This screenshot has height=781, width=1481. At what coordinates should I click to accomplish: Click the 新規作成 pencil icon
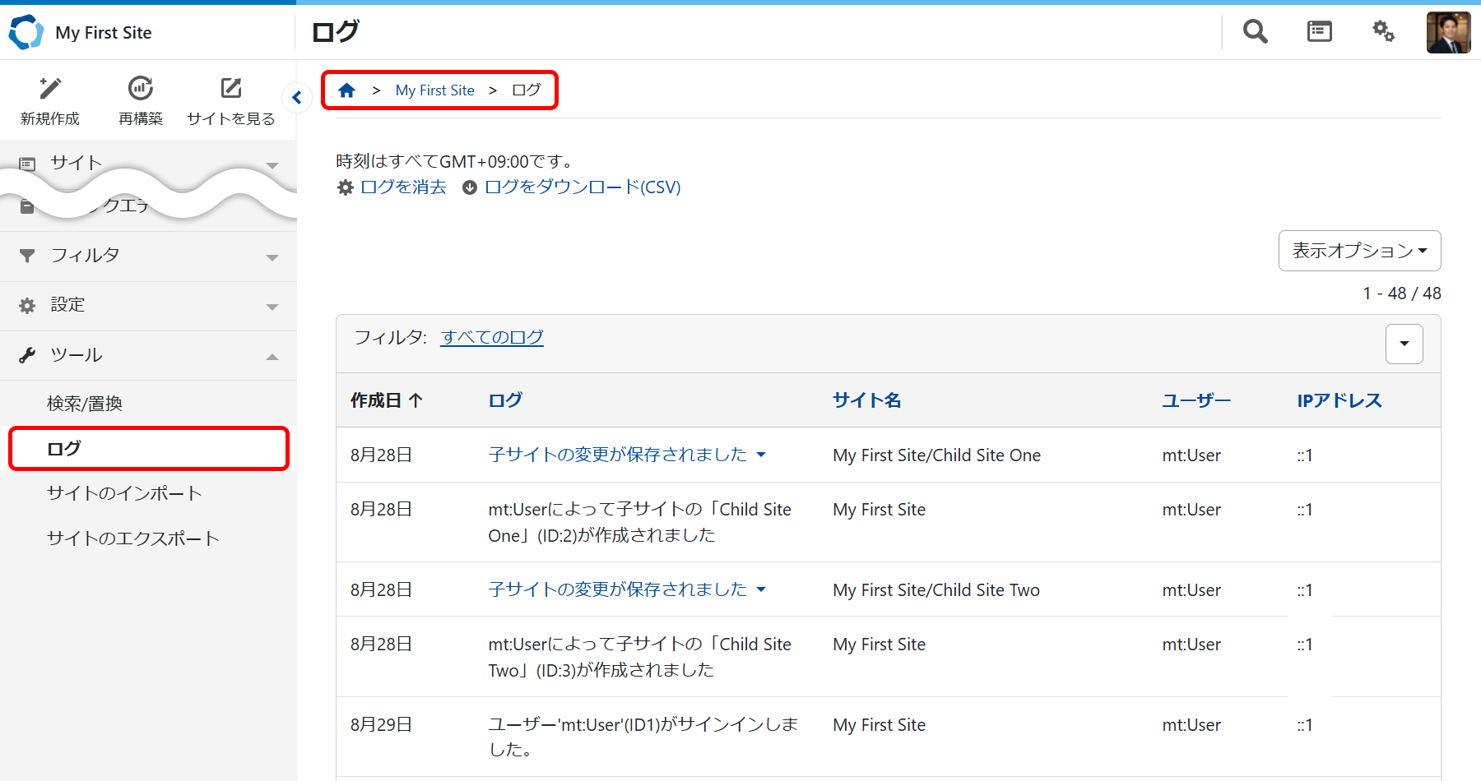[x=50, y=89]
